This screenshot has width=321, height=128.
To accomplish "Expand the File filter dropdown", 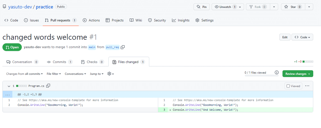I will (x=54, y=74).
